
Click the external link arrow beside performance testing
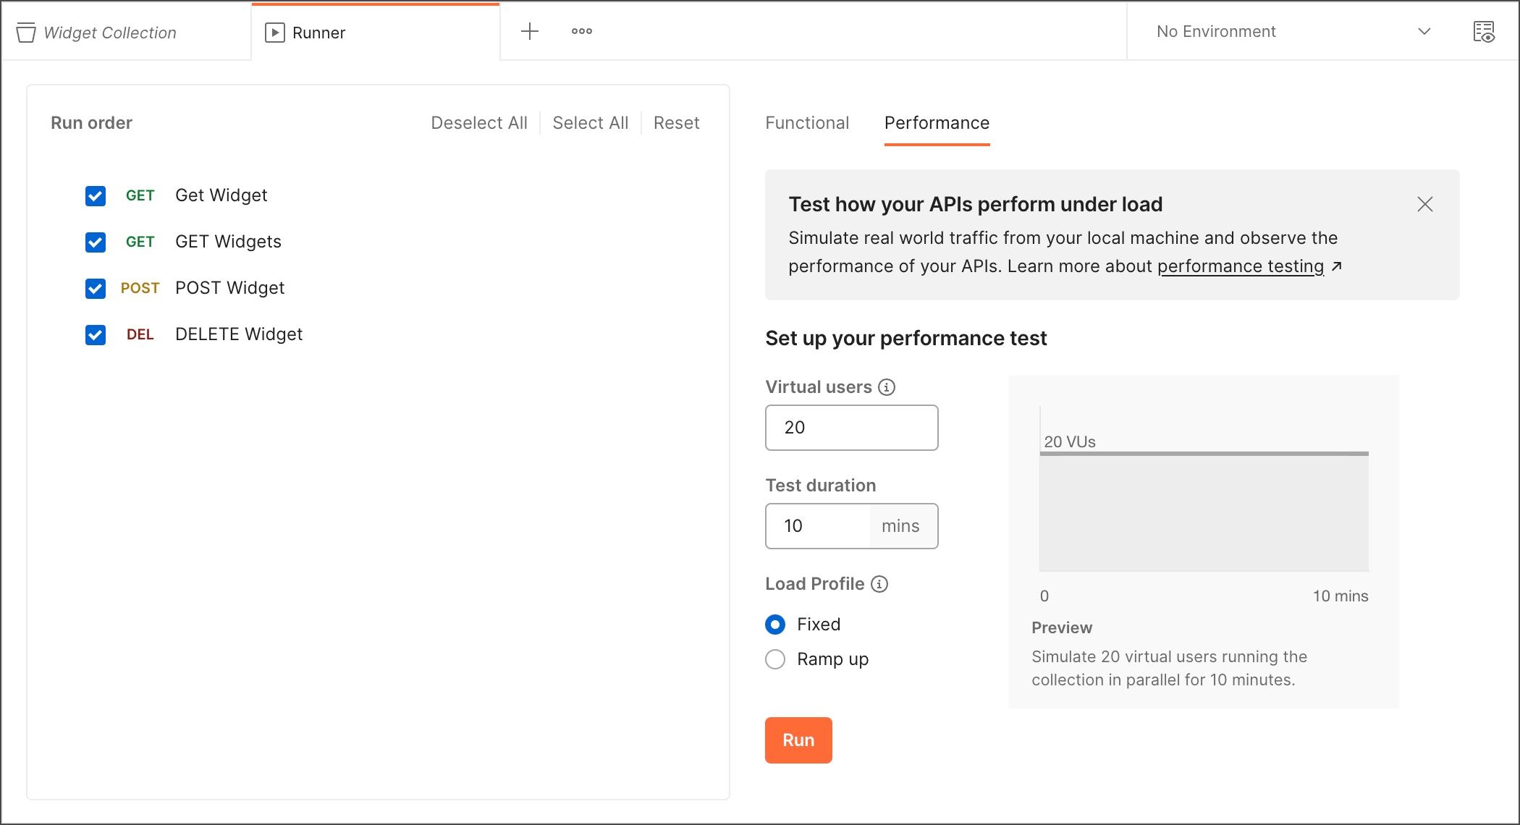[x=1338, y=266]
